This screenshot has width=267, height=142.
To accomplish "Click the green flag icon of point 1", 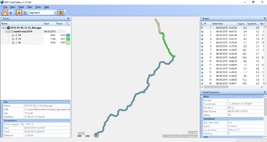I will click(x=202, y=28).
